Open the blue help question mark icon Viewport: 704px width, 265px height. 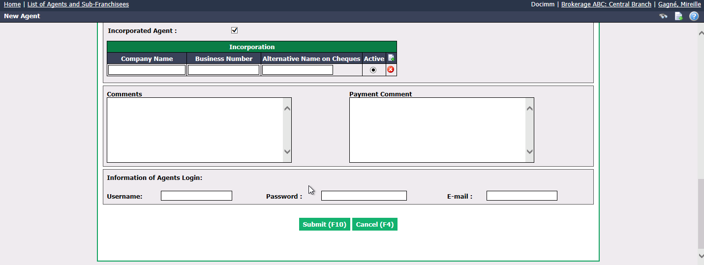(x=694, y=16)
